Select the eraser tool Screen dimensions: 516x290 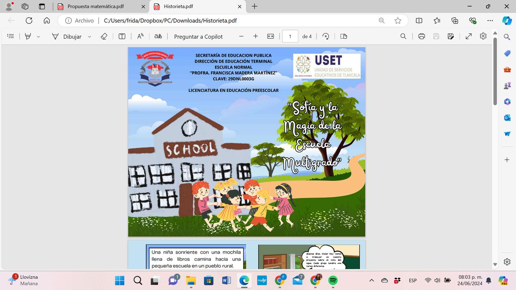point(104,36)
